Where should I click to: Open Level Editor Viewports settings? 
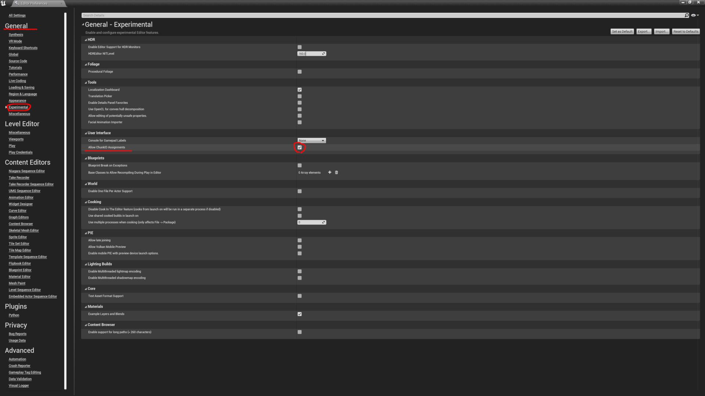point(16,139)
